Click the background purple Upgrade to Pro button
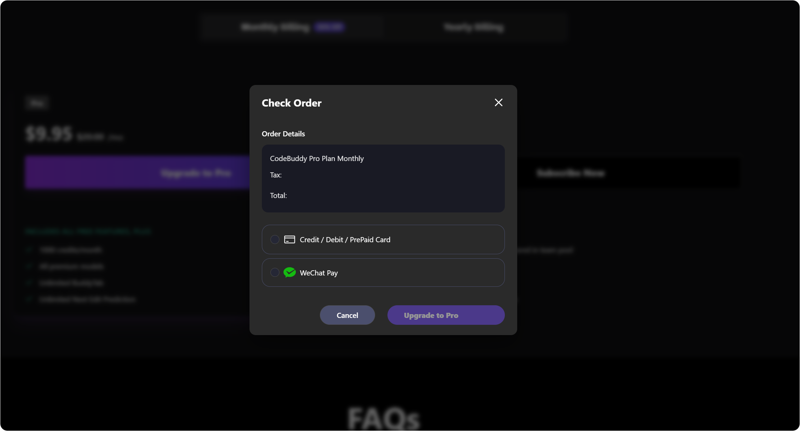 pyautogui.click(x=137, y=173)
